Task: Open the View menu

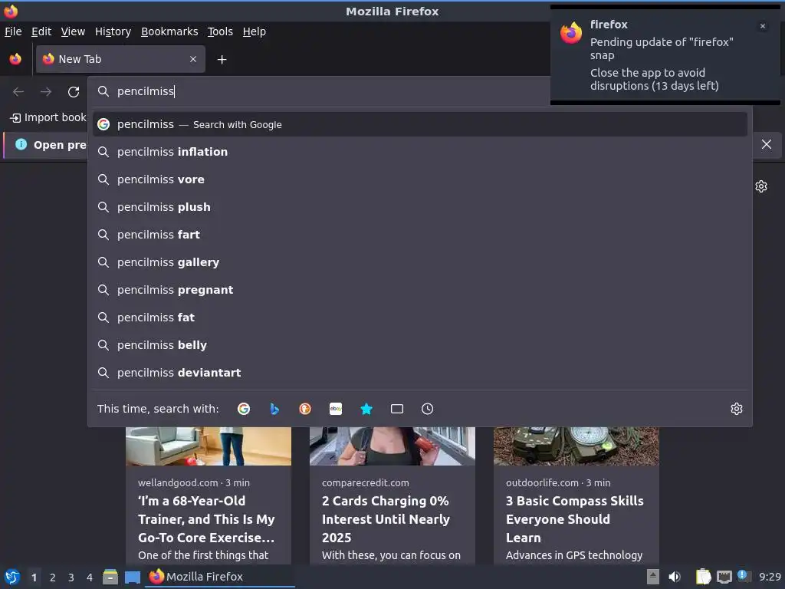Action: 73,31
